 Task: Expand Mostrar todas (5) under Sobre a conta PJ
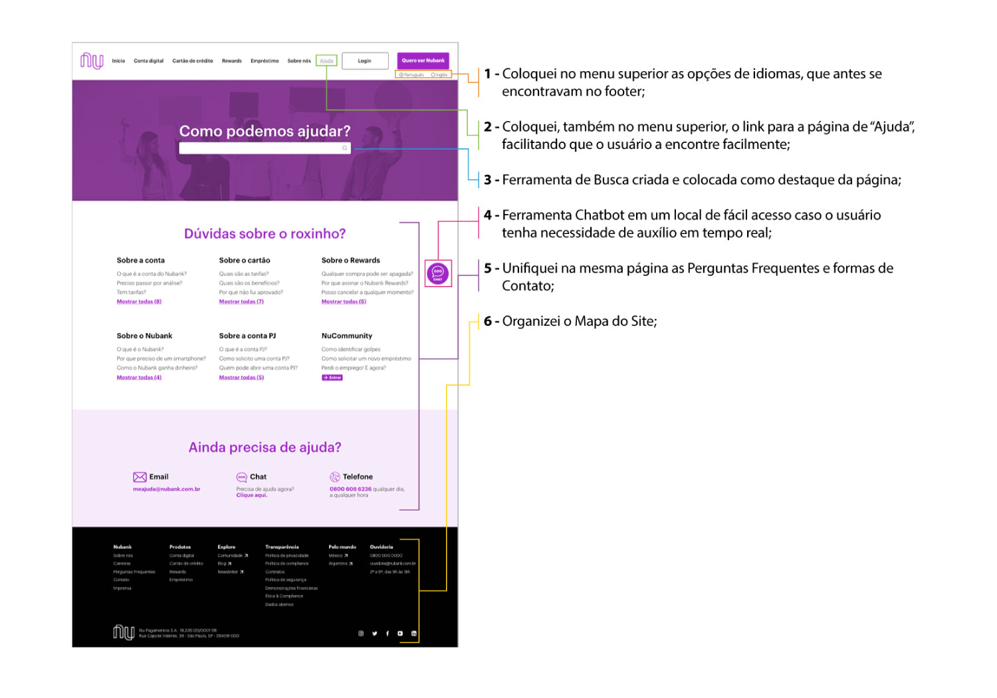241,378
